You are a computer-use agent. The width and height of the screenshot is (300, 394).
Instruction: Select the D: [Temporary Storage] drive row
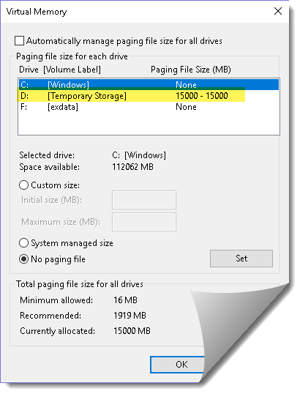tap(149, 96)
